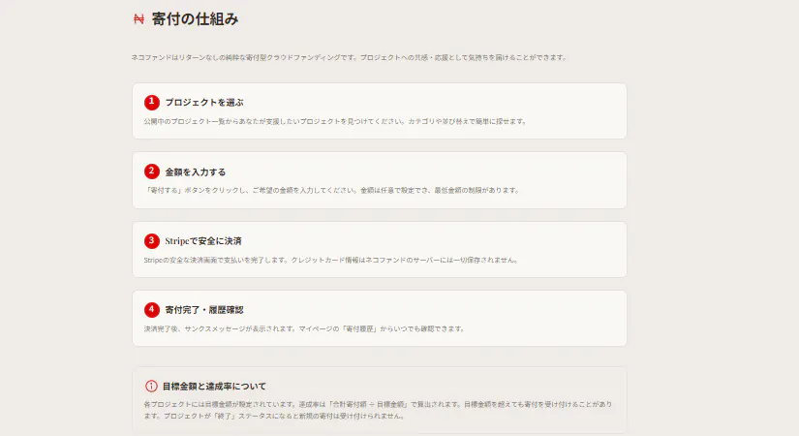The width and height of the screenshot is (799, 436).
Task: Click the red step 2 number badge
Action: pos(151,171)
